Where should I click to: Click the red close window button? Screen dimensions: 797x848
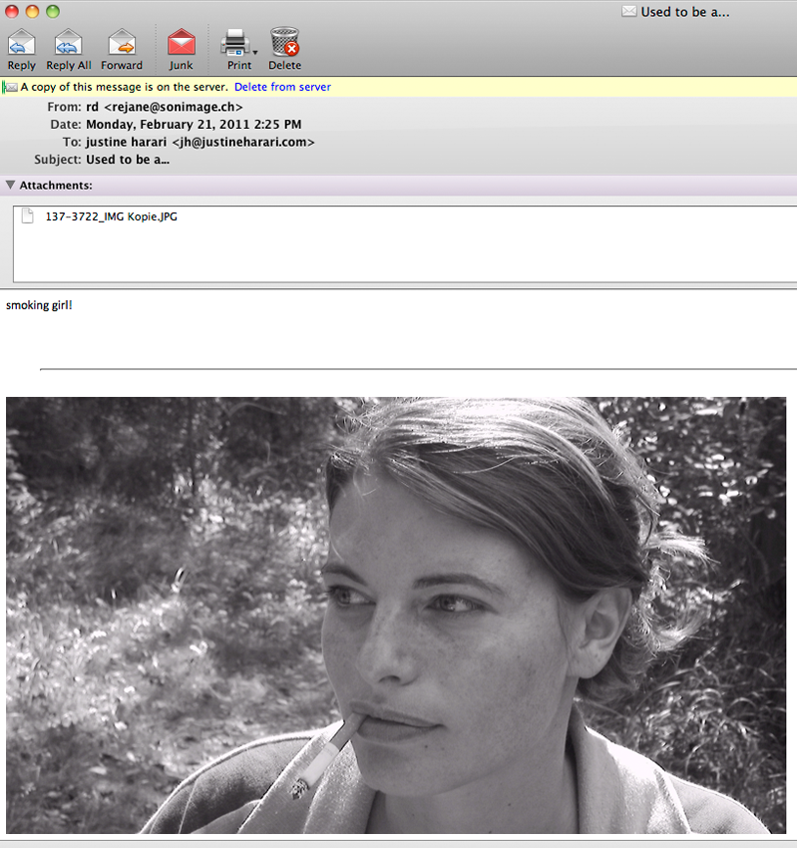point(12,11)
